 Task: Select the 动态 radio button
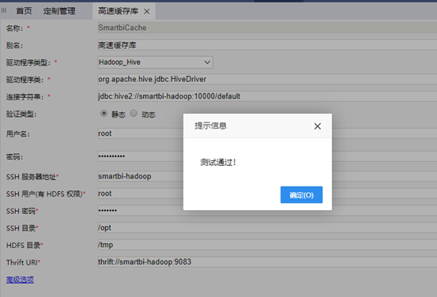pyautogui.click(x=134, y=114)
